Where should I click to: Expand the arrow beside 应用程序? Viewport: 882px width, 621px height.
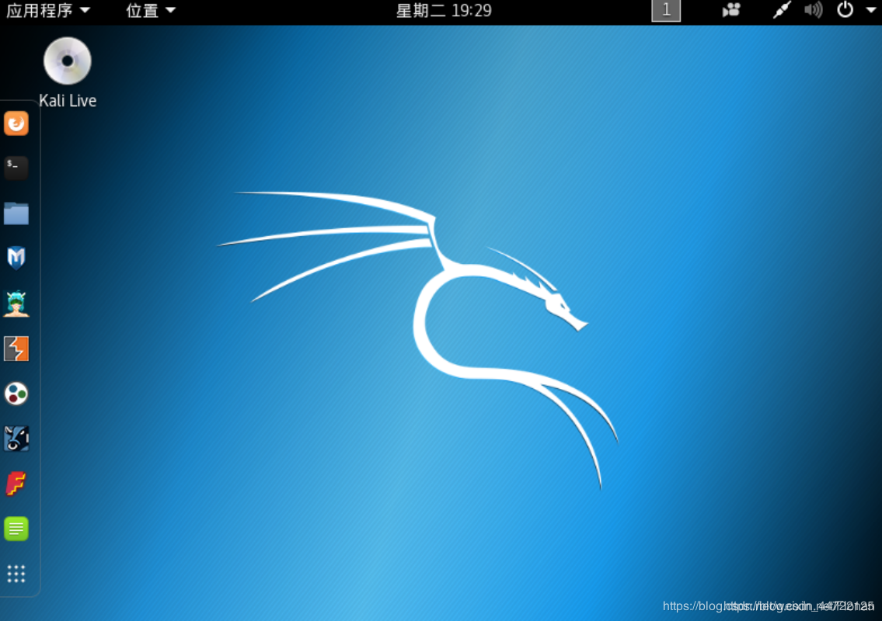tap(85, 10)
